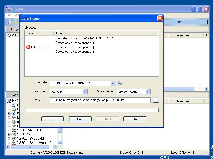Expand the \\BFCU1\F(H:) tree node
The width and height of the screenshot is (213, 159).
tap(9, 134)
